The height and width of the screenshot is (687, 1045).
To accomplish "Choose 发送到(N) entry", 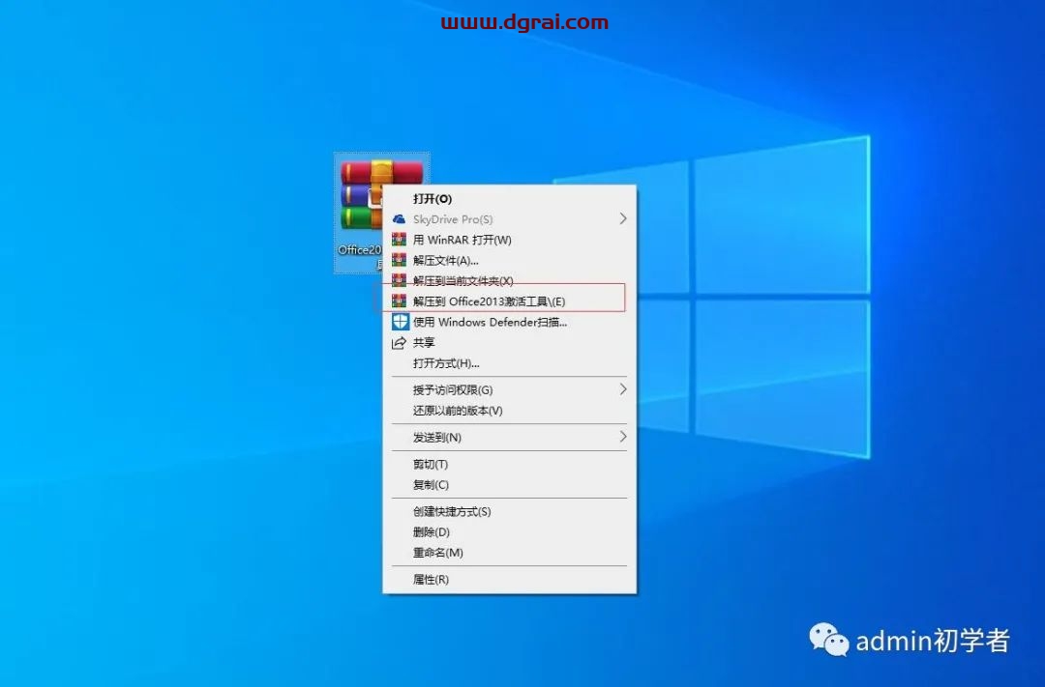I will pos(509,438).
